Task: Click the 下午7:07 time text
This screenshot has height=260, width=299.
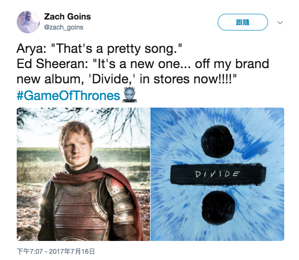Action: pos(30,251)
